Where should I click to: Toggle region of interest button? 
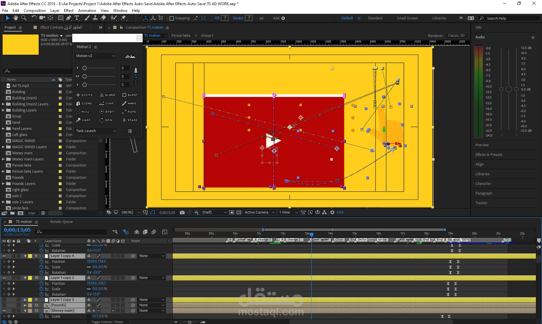[x=232, y=212]
